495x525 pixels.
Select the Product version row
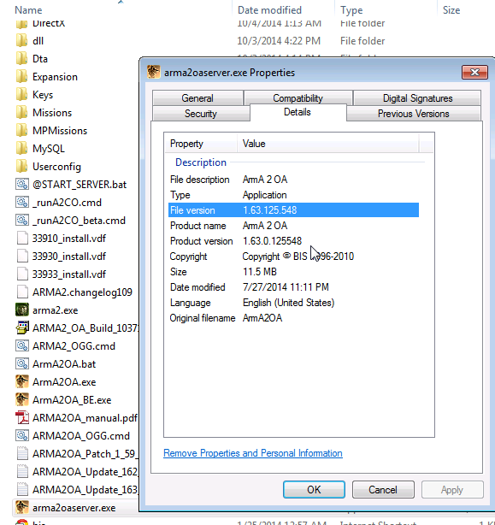pyautogui.click(x=293, y=241)
